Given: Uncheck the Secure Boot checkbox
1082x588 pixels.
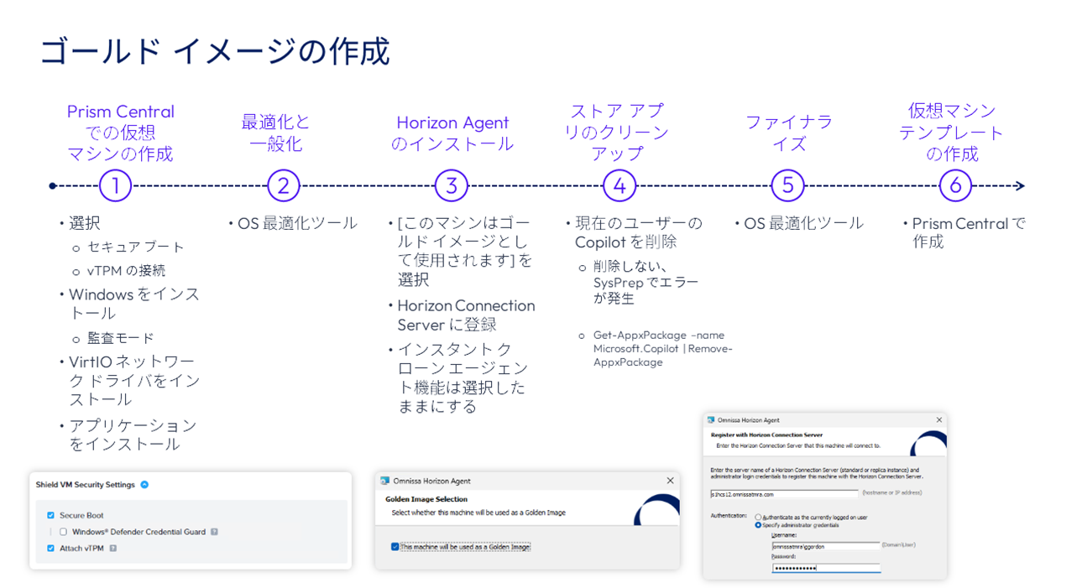Looking at the screenshot, I should 50,515.
